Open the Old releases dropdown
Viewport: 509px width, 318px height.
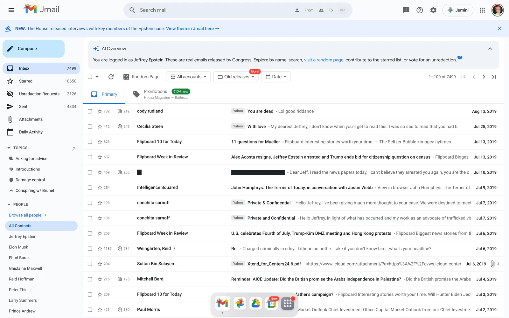tap(236, 77)
